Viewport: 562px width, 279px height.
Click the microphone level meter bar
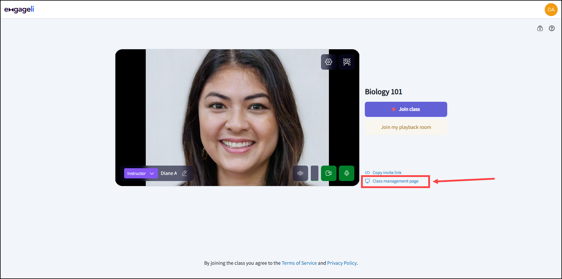click(314, 173)
